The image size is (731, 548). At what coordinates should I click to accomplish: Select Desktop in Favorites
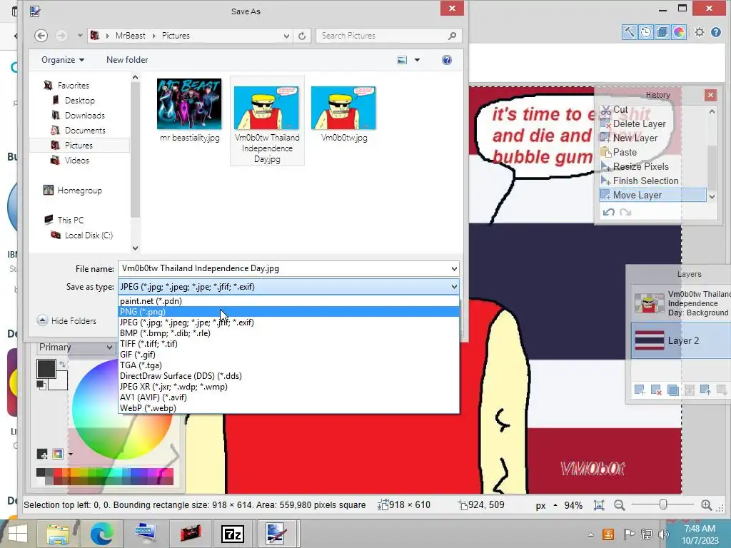pyautogui.click(x=80, y=101)
